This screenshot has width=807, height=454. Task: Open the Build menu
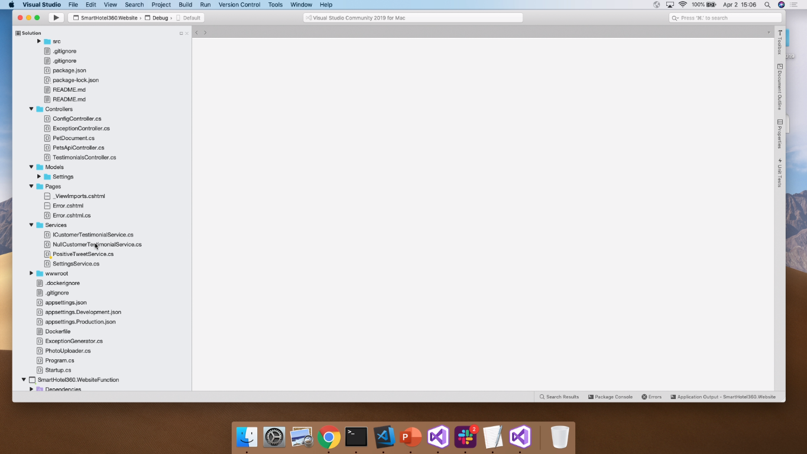[x=186, y=5]
